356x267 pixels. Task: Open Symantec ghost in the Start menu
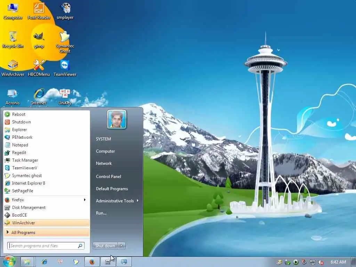pos(47,176)
